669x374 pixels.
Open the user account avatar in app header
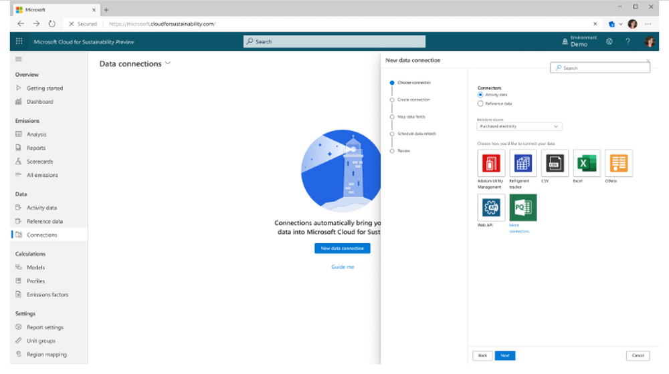click(x=650, y=41)
